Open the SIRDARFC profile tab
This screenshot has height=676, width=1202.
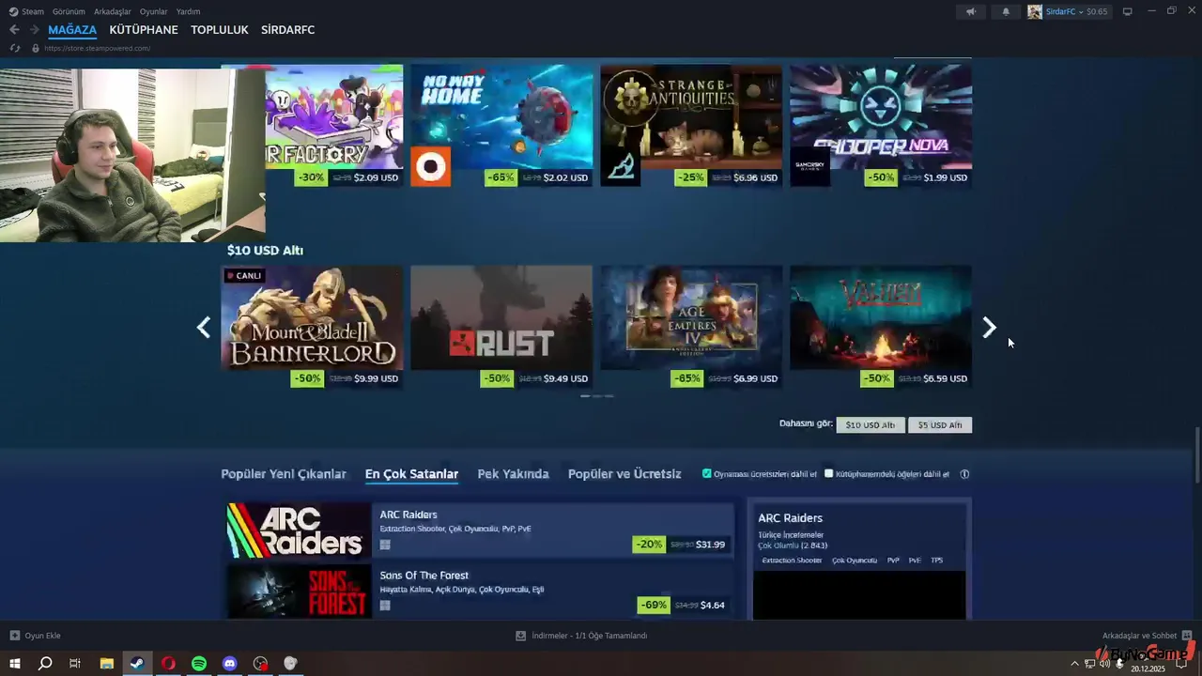click(287, 30)
